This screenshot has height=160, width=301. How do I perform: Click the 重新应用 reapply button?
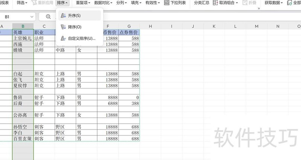tap(43, 3)
